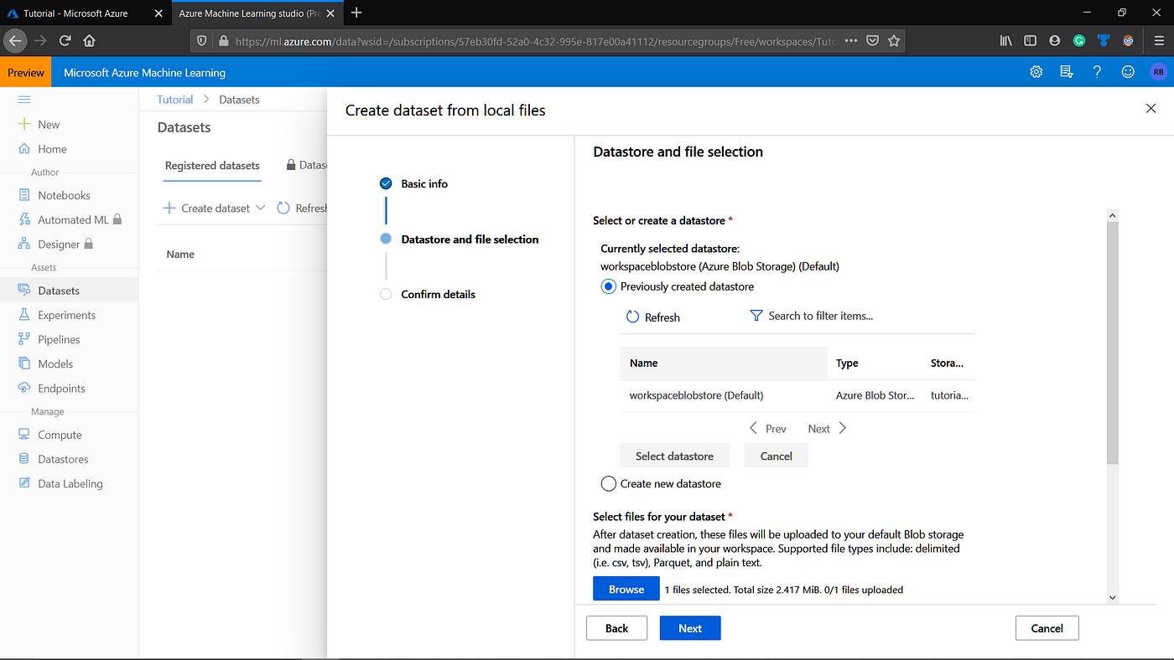Image resolution: width=1174 pixels, height=660 pixels.
Task: Close the Create dataset panel
Action: (x=1151, y=108)
